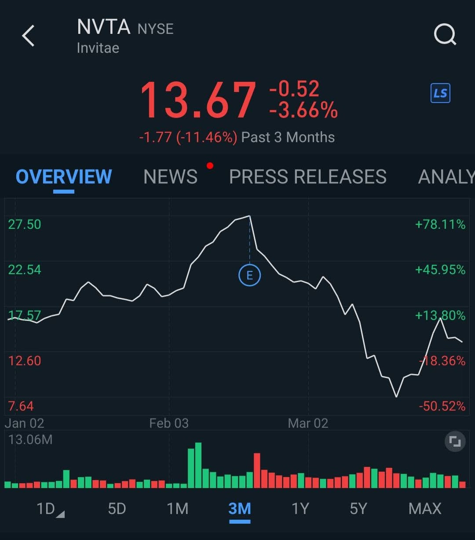This screenshot has height=540, width=475.
Task: Tap the 22.54 price axis label
Action: coord(25,270)
